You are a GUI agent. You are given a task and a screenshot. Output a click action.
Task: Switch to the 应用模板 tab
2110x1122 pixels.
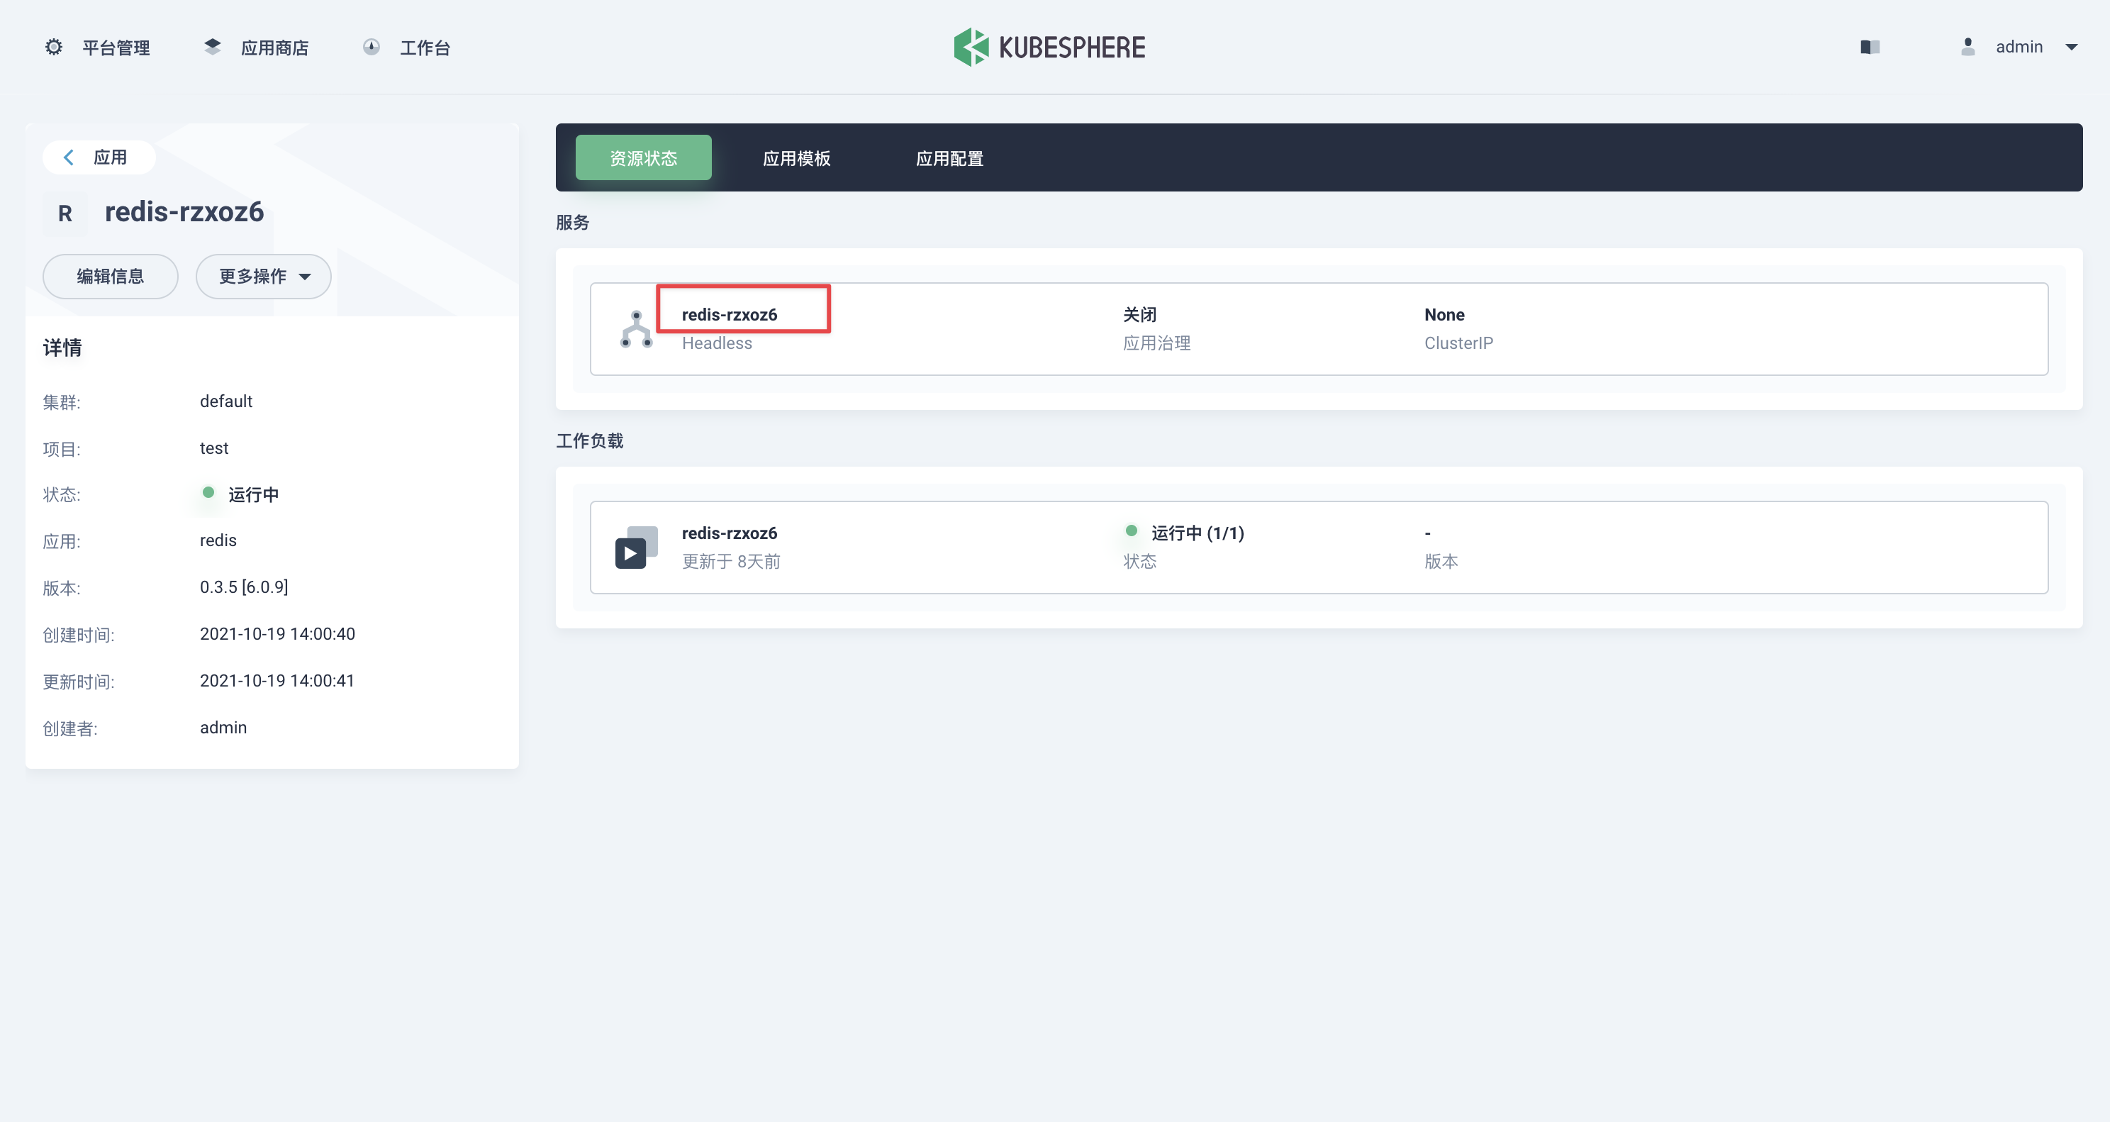point(796,157)
